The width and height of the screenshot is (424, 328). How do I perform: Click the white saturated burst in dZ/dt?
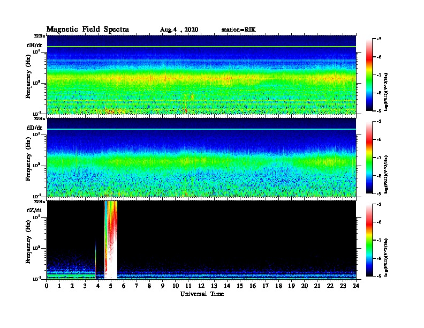[x=111, y=257]
